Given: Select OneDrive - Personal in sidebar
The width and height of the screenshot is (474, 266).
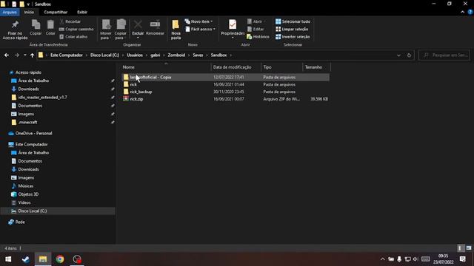Looking at the screenshot, I should tap(33, 133).
